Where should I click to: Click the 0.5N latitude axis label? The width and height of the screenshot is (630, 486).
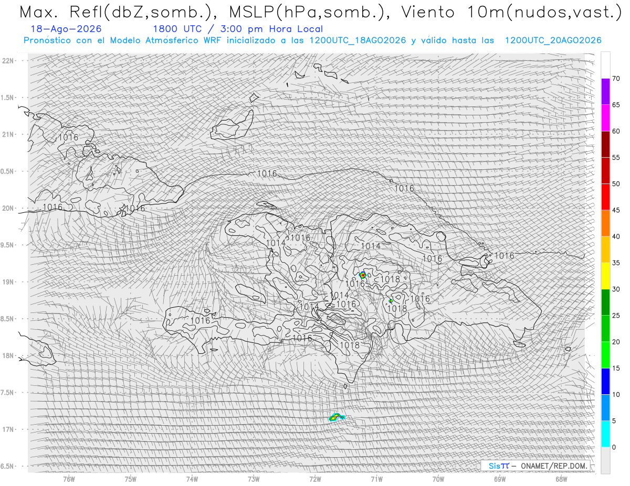coord(7,171)
